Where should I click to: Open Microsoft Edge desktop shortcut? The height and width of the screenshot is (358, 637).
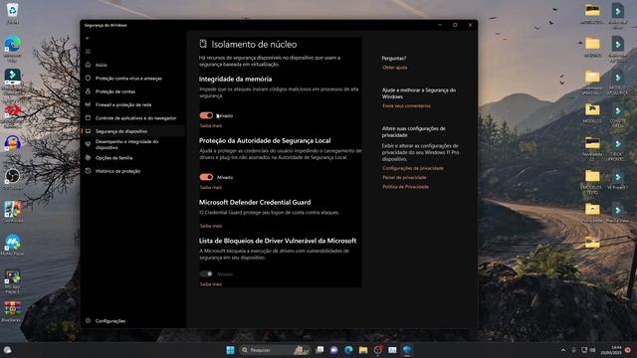13,44
